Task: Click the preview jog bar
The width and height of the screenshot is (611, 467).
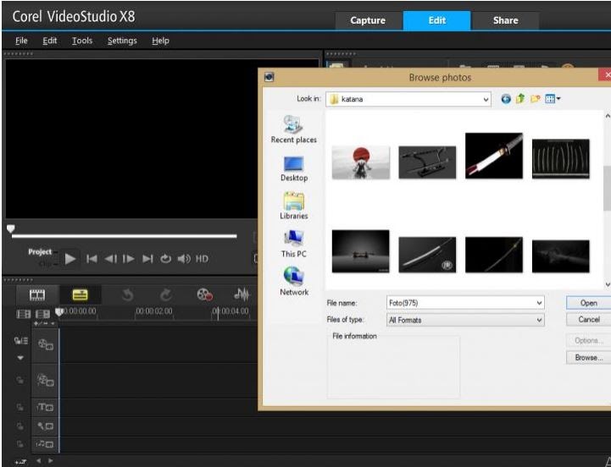Action: (x=124, y=236)
